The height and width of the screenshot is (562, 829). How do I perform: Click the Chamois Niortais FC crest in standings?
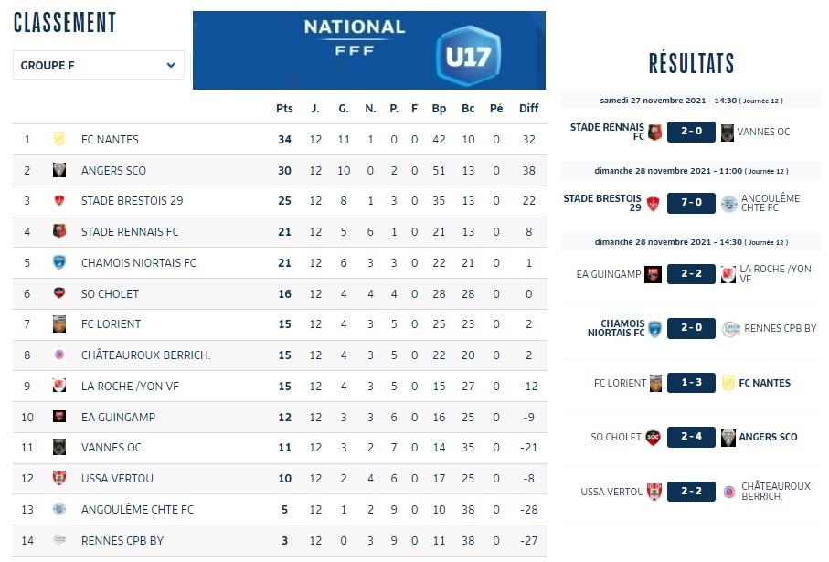59,263
